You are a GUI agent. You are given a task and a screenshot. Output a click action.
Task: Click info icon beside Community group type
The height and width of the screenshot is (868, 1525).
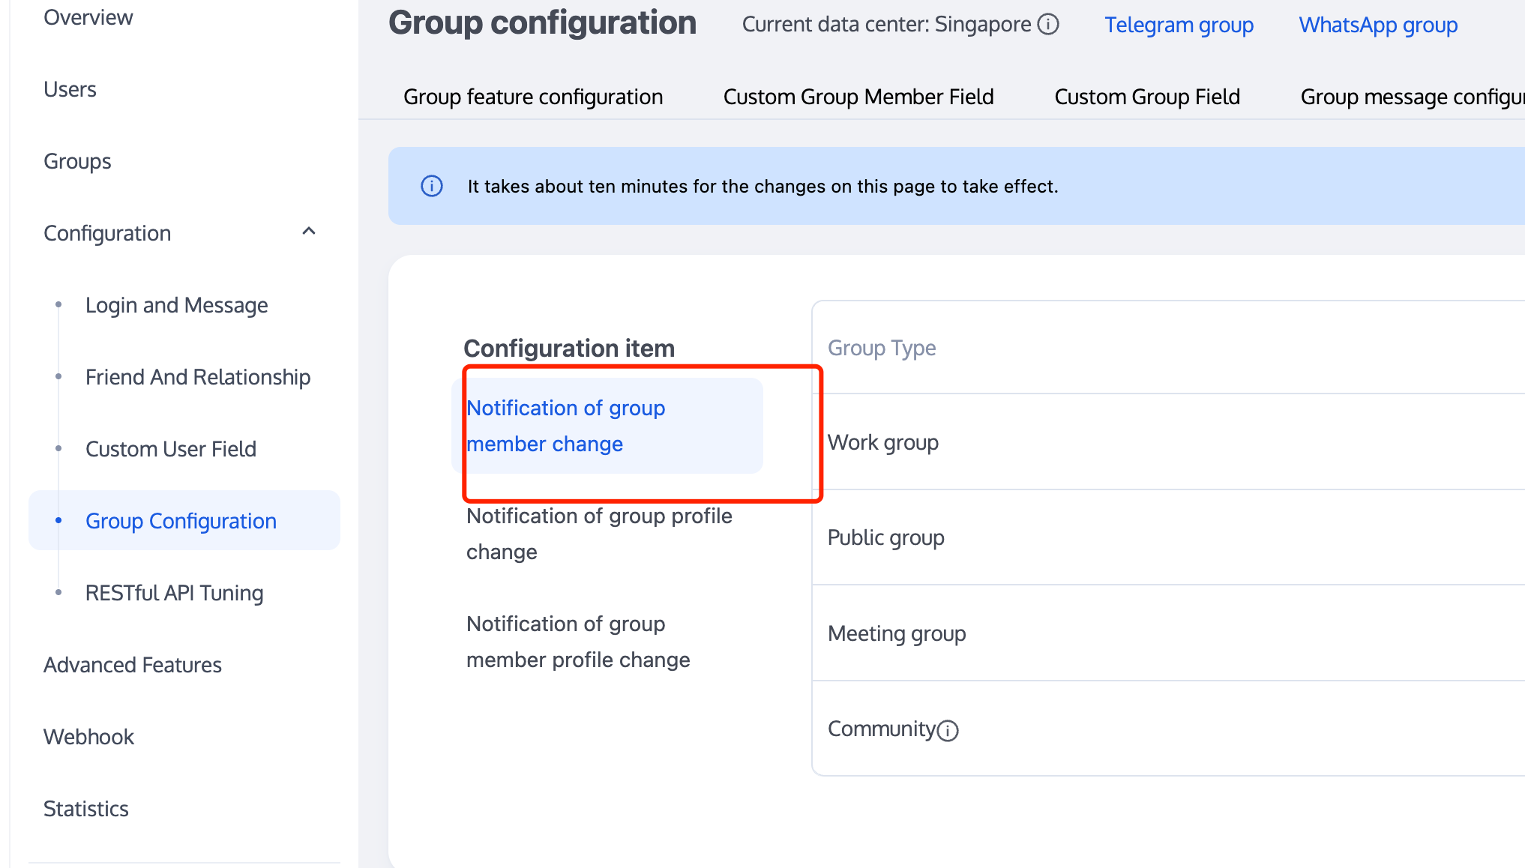[948, 730]
